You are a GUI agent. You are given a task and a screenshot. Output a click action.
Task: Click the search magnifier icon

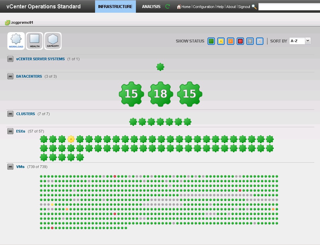pos(254,7)
